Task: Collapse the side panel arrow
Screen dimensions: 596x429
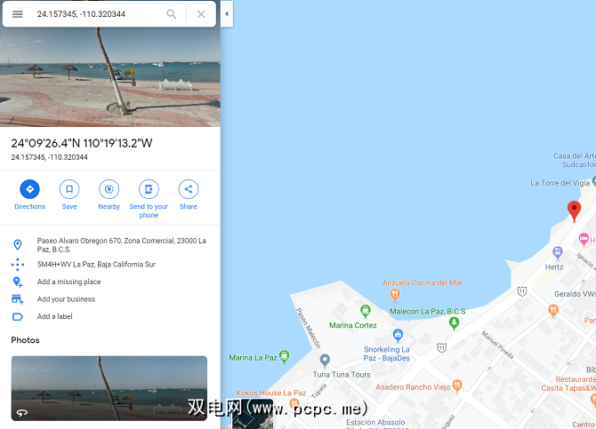Action: 227,14
